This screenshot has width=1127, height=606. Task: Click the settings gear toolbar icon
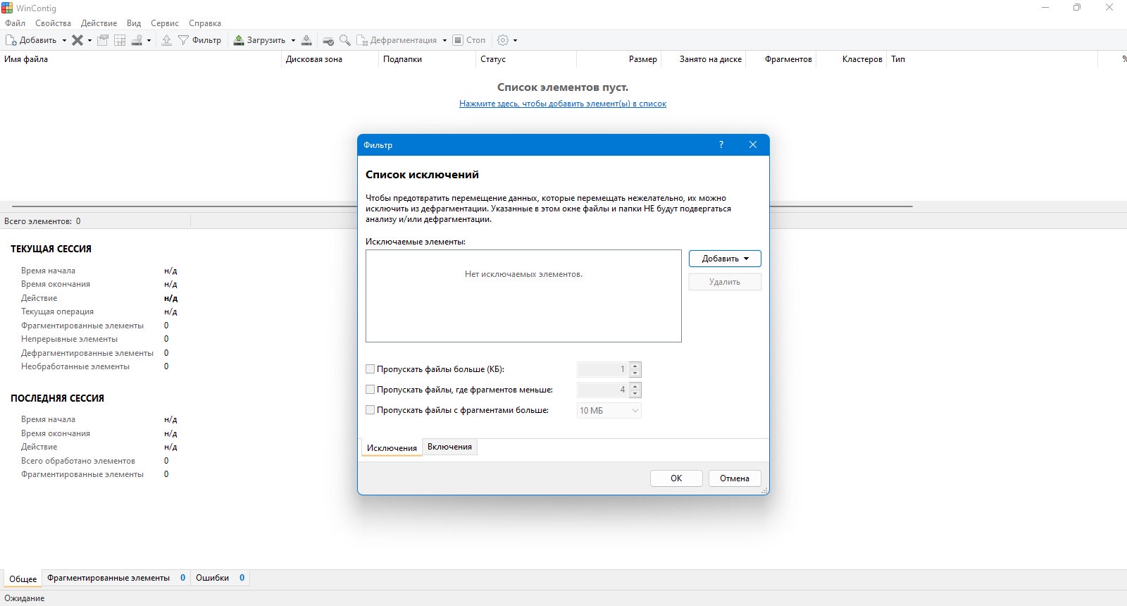click(503, 40)
